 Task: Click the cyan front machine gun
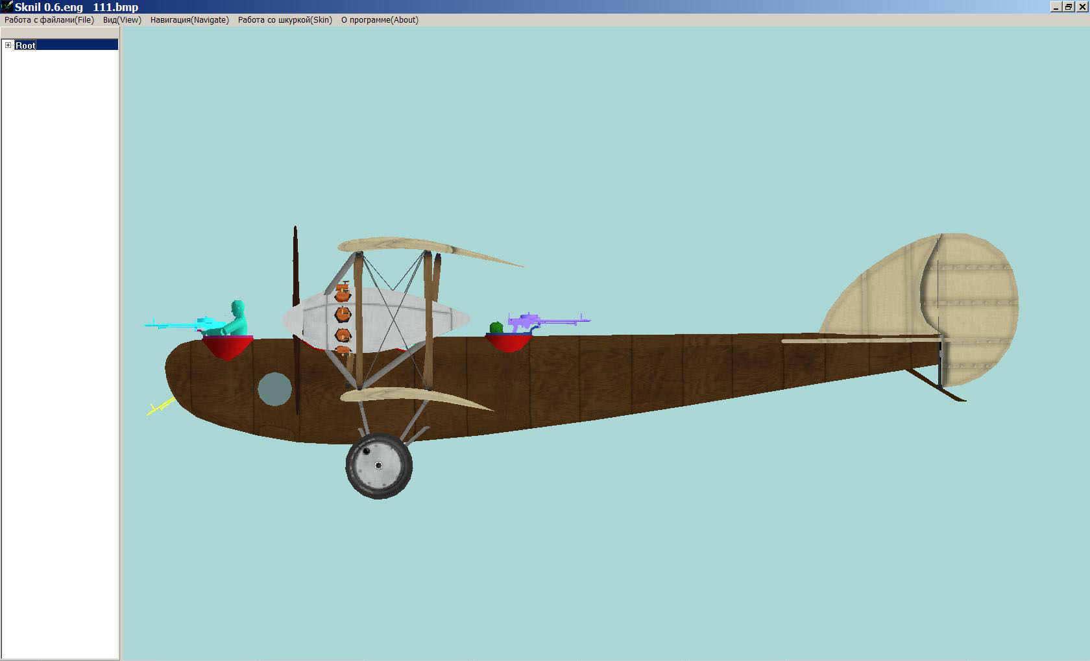point(175,324)
